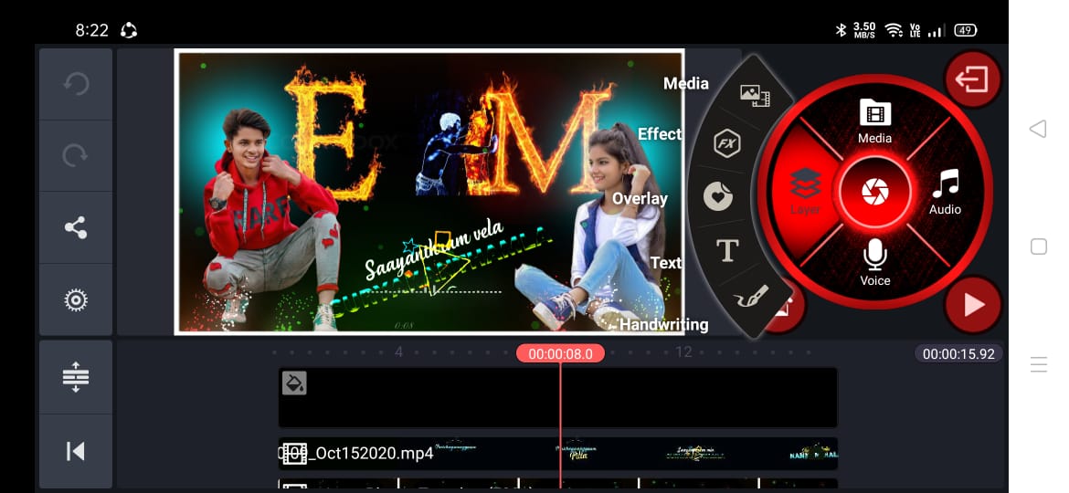
Task: Select the Handwriting brush icon
Action: pyautogui.click(x=751, y=298)
